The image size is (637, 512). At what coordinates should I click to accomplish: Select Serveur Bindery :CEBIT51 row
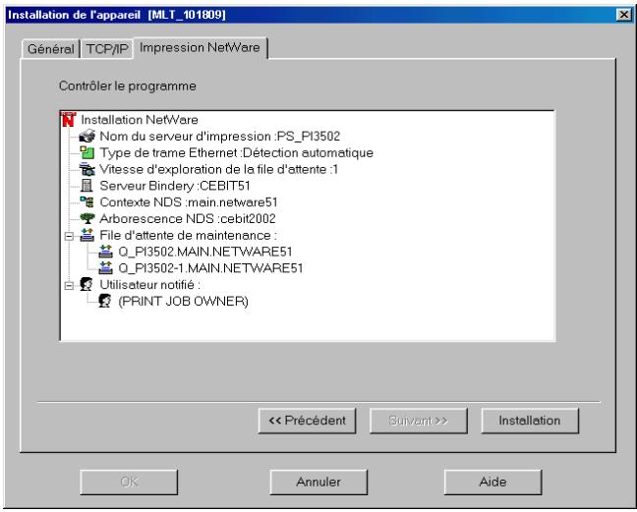tap(175, 186)
